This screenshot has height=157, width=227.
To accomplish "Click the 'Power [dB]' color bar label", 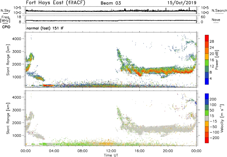I will [217, 60].
